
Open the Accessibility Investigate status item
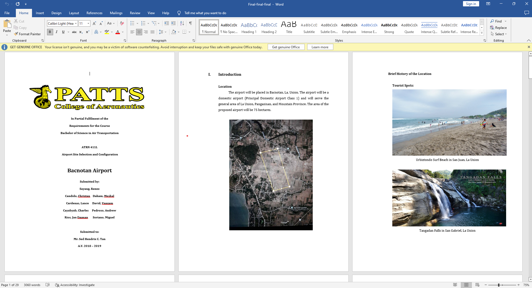click(75, 285)
